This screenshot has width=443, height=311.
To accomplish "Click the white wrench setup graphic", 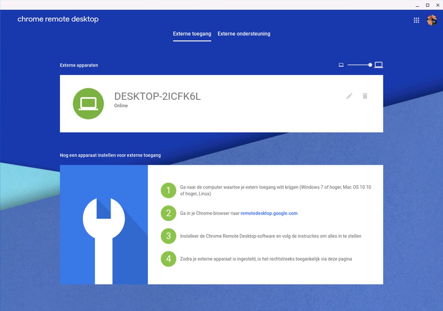I will pyautogui.click(x=104, y=241).
